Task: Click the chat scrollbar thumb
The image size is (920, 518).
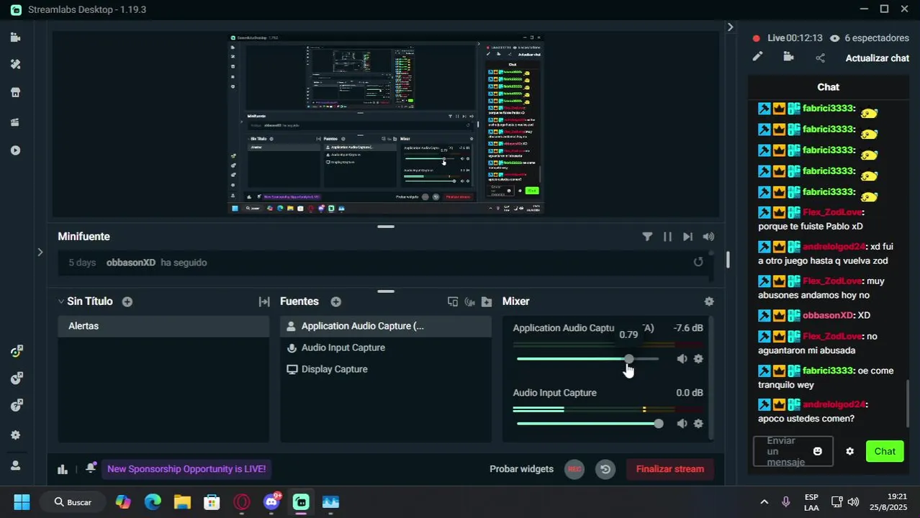Action: (x=907, y=403)
